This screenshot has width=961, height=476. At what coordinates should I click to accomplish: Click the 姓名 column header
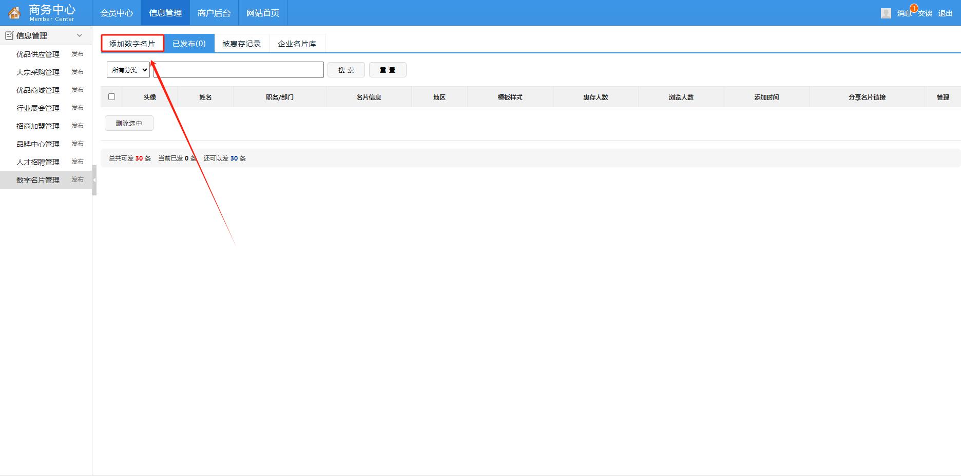tap(205, 97)
